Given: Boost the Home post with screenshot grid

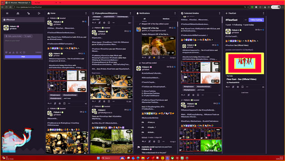Looking at the screenshot, I should [x=55, y=103].
